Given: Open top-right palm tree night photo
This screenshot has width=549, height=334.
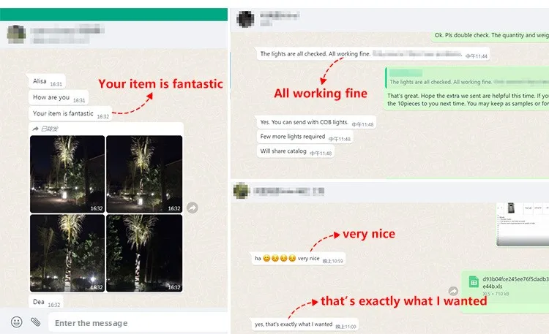Looking at the screenshot, I should tap(144, 174).
